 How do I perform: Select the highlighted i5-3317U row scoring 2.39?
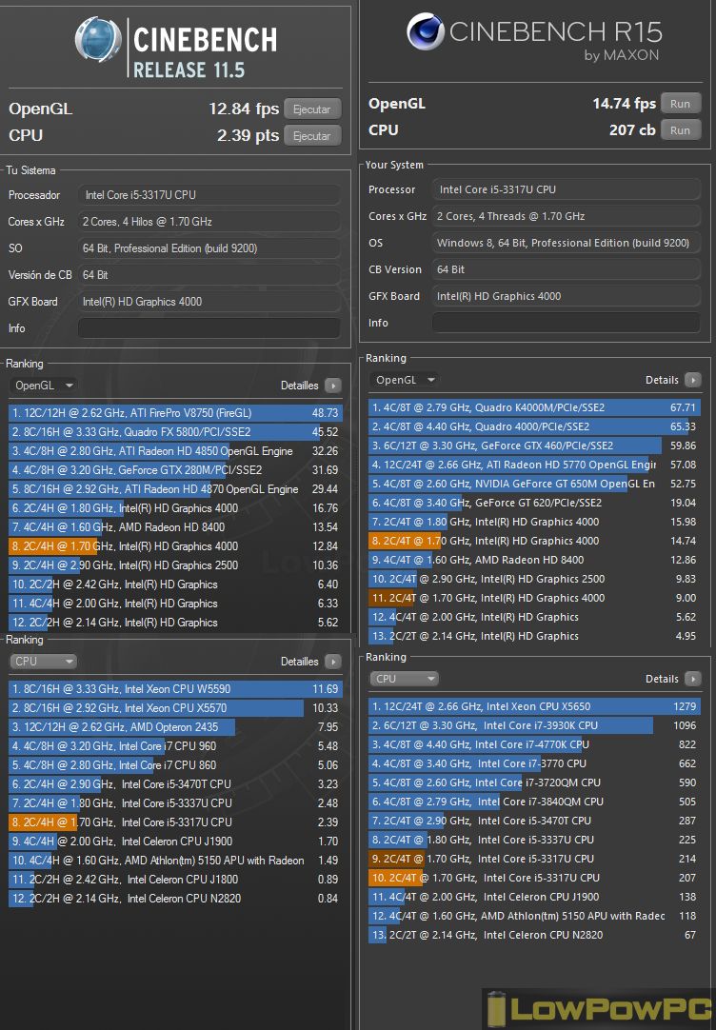[x=175, y=822]
